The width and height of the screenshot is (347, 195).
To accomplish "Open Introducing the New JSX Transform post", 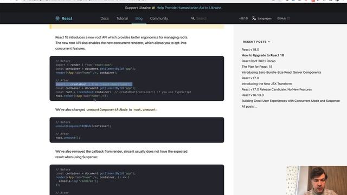I will 267,84.
